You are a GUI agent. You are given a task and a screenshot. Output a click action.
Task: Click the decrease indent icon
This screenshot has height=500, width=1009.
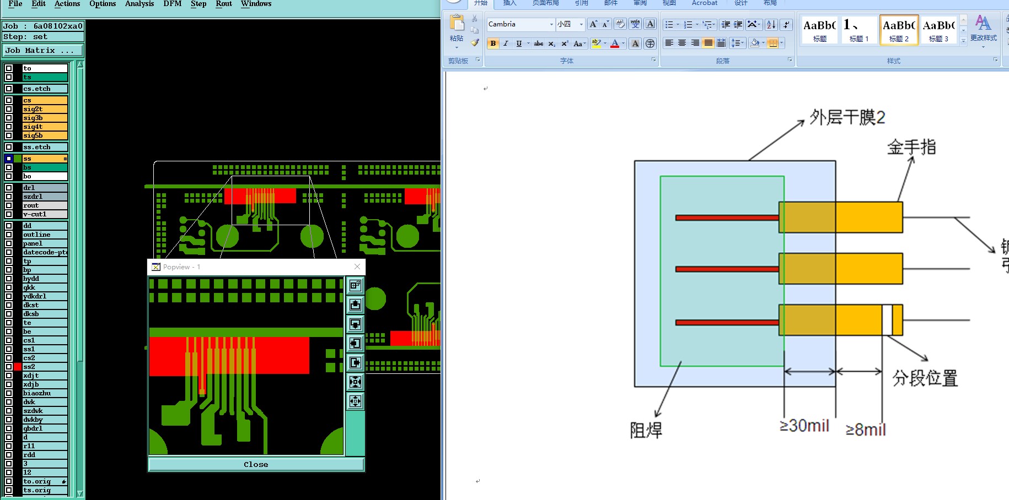(x=726, y=25)
